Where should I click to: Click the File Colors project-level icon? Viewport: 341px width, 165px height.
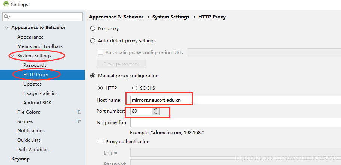pyautogui.click(x=79, y=112)
